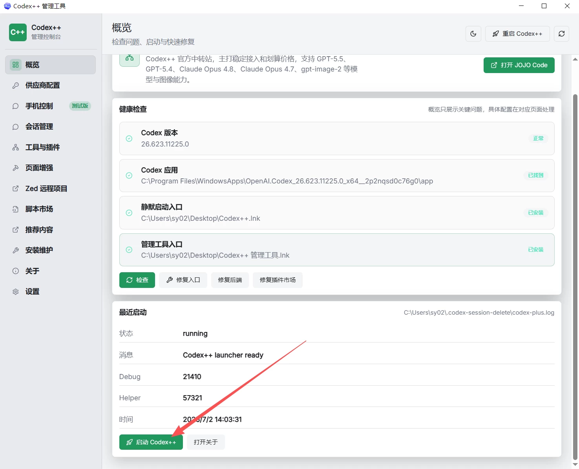
Task: Click the 修复入口 button
Action: point(183,280)
